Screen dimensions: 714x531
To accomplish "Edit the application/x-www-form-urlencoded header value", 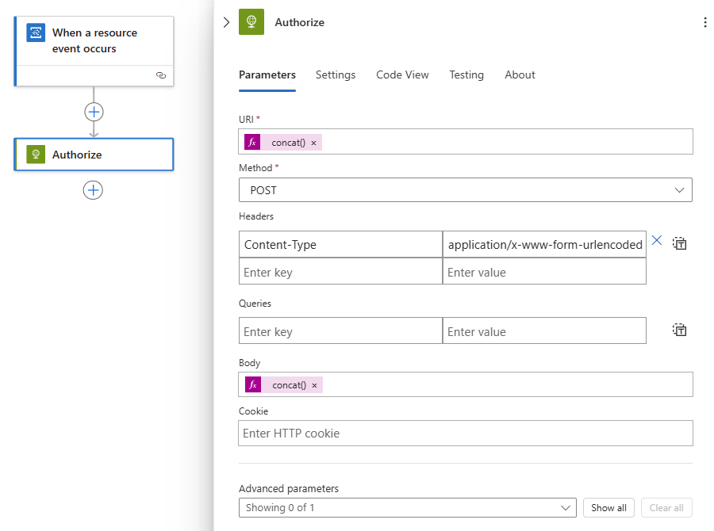I will (544, 244).
